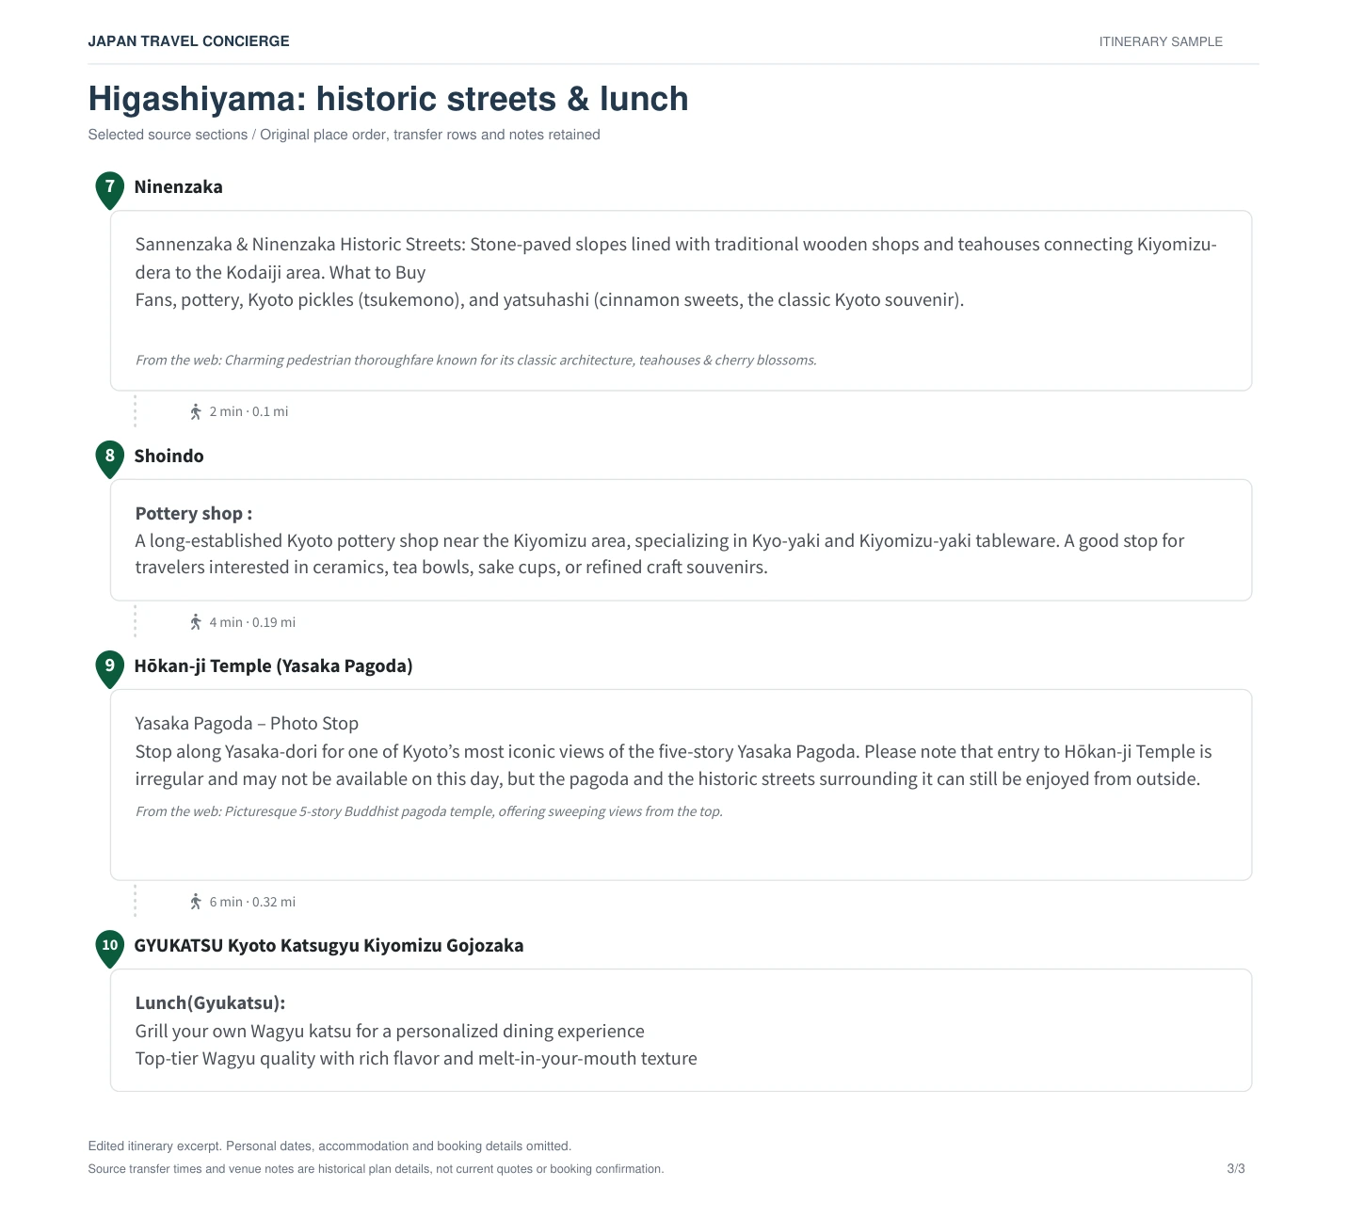Select the Shoindo stop heading
This screenshot has height=1218, width=1348.
(168, 456)
